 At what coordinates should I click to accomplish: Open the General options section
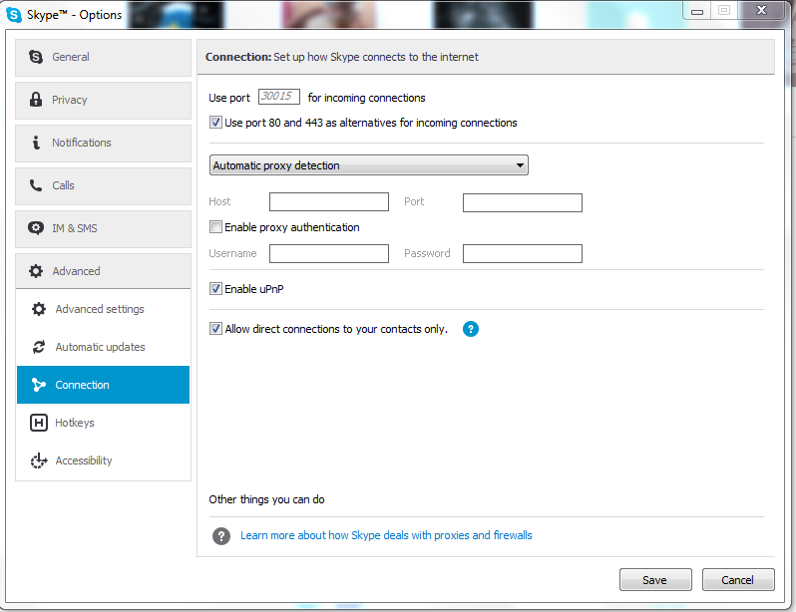[103, 58]
